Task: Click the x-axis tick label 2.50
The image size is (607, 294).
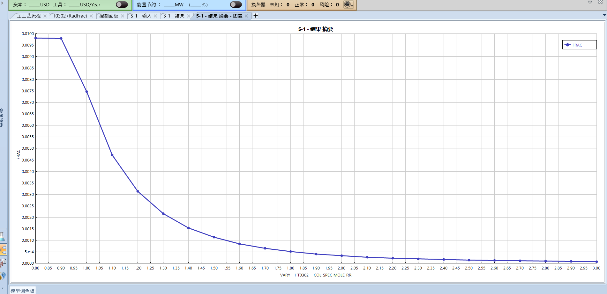Action: point(469,268)
